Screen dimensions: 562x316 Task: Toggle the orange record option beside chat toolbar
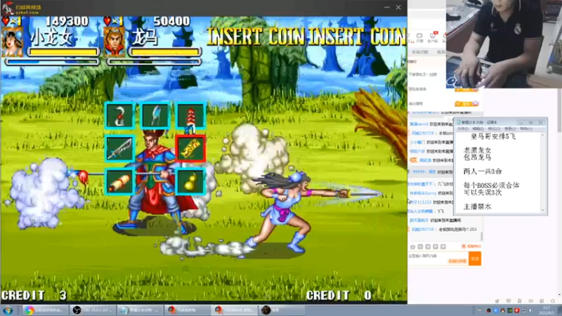click(471, 246)
